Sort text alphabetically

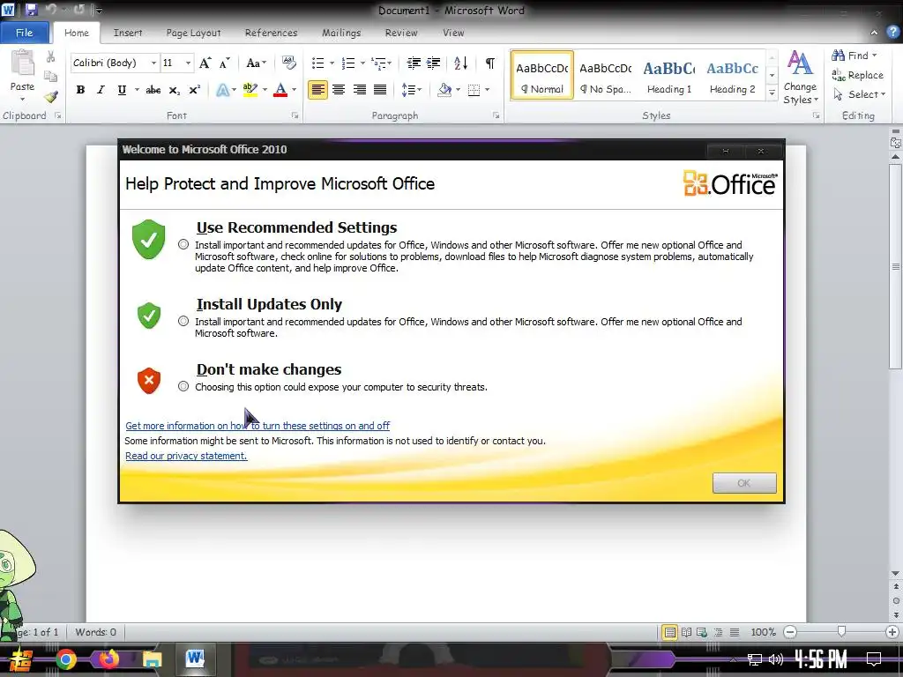[x=460, y=63]
